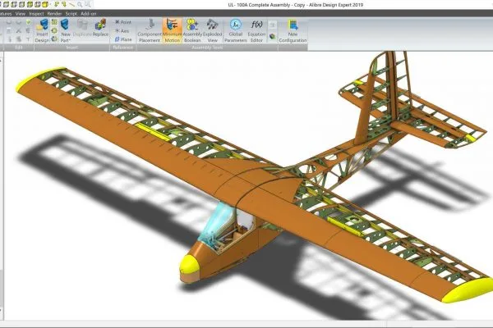Select the yellow nose cone of the aircraft
The image size is (493, 328).
189,265
